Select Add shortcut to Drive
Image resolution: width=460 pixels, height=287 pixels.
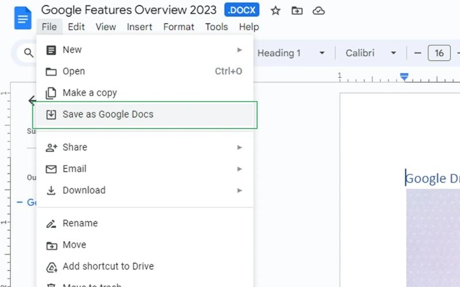[145, 266]
